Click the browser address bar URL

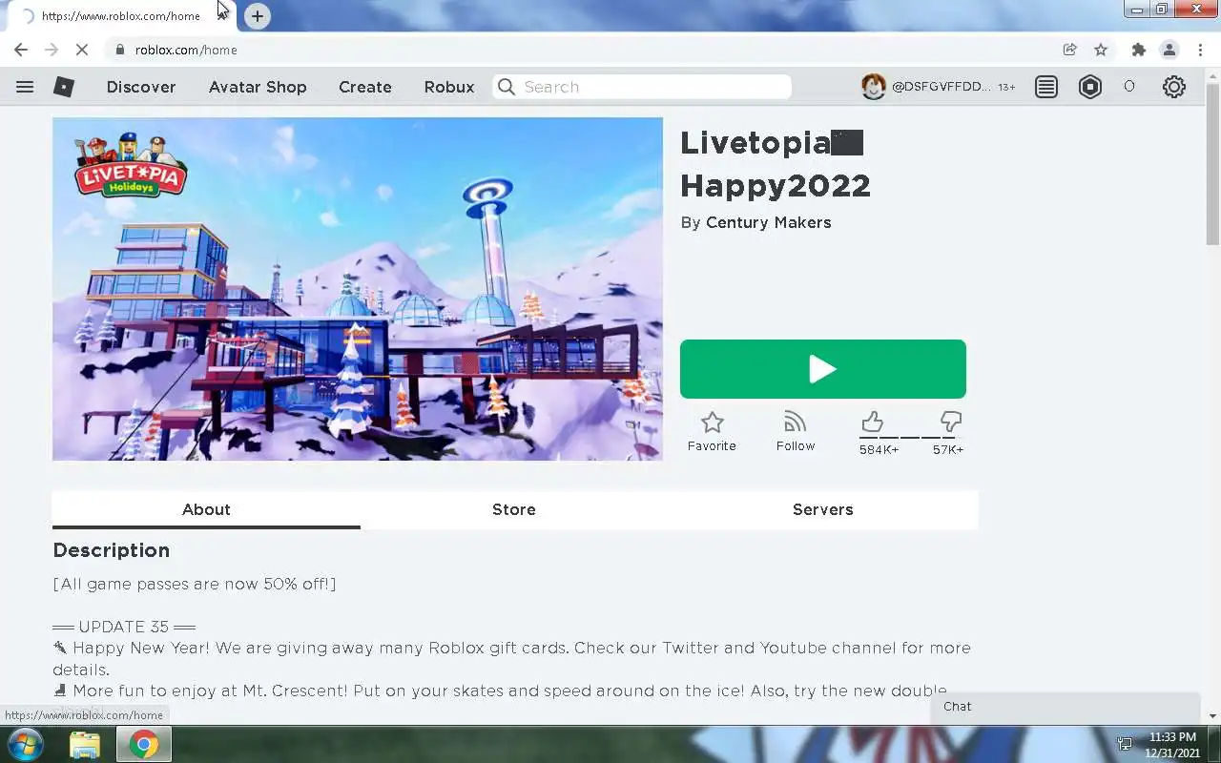(186, 50)
